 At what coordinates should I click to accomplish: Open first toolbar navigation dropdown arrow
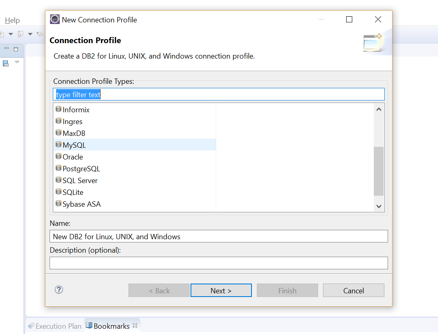(11, 34)
